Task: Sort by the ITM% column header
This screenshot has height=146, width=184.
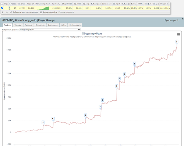Action: pyautogui.click(x=140, y=4)
